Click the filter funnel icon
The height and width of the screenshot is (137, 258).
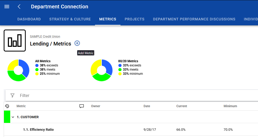coord(13,95)
